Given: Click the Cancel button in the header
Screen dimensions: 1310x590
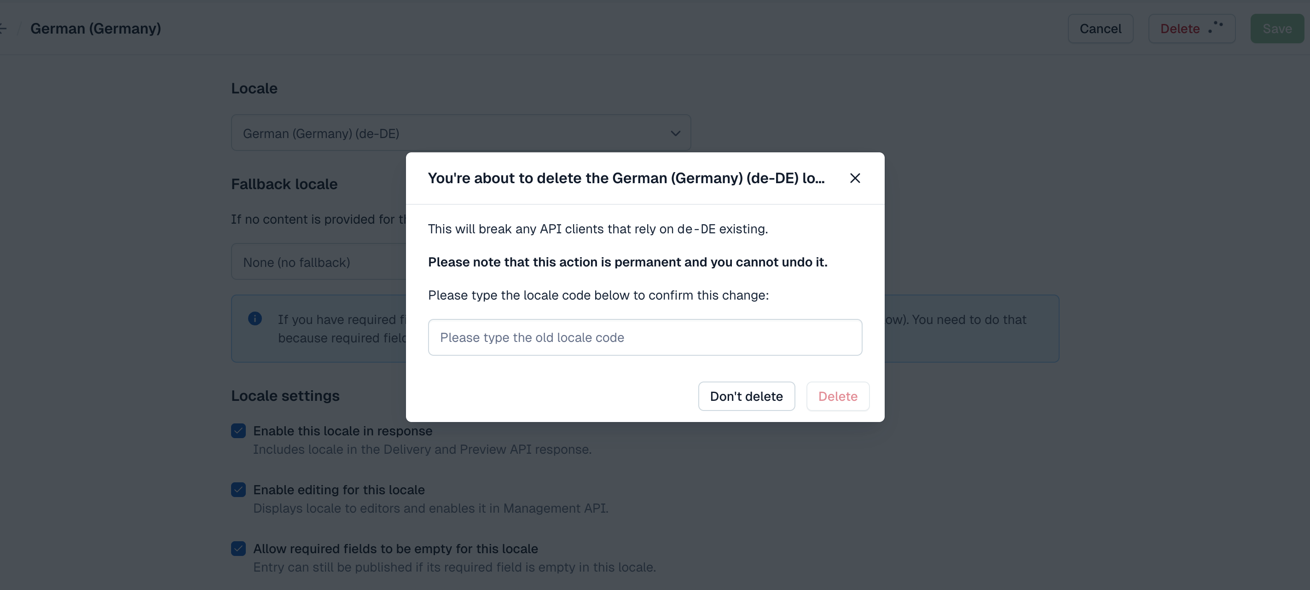Looking at the screenshot, I should click(1101, 29).
